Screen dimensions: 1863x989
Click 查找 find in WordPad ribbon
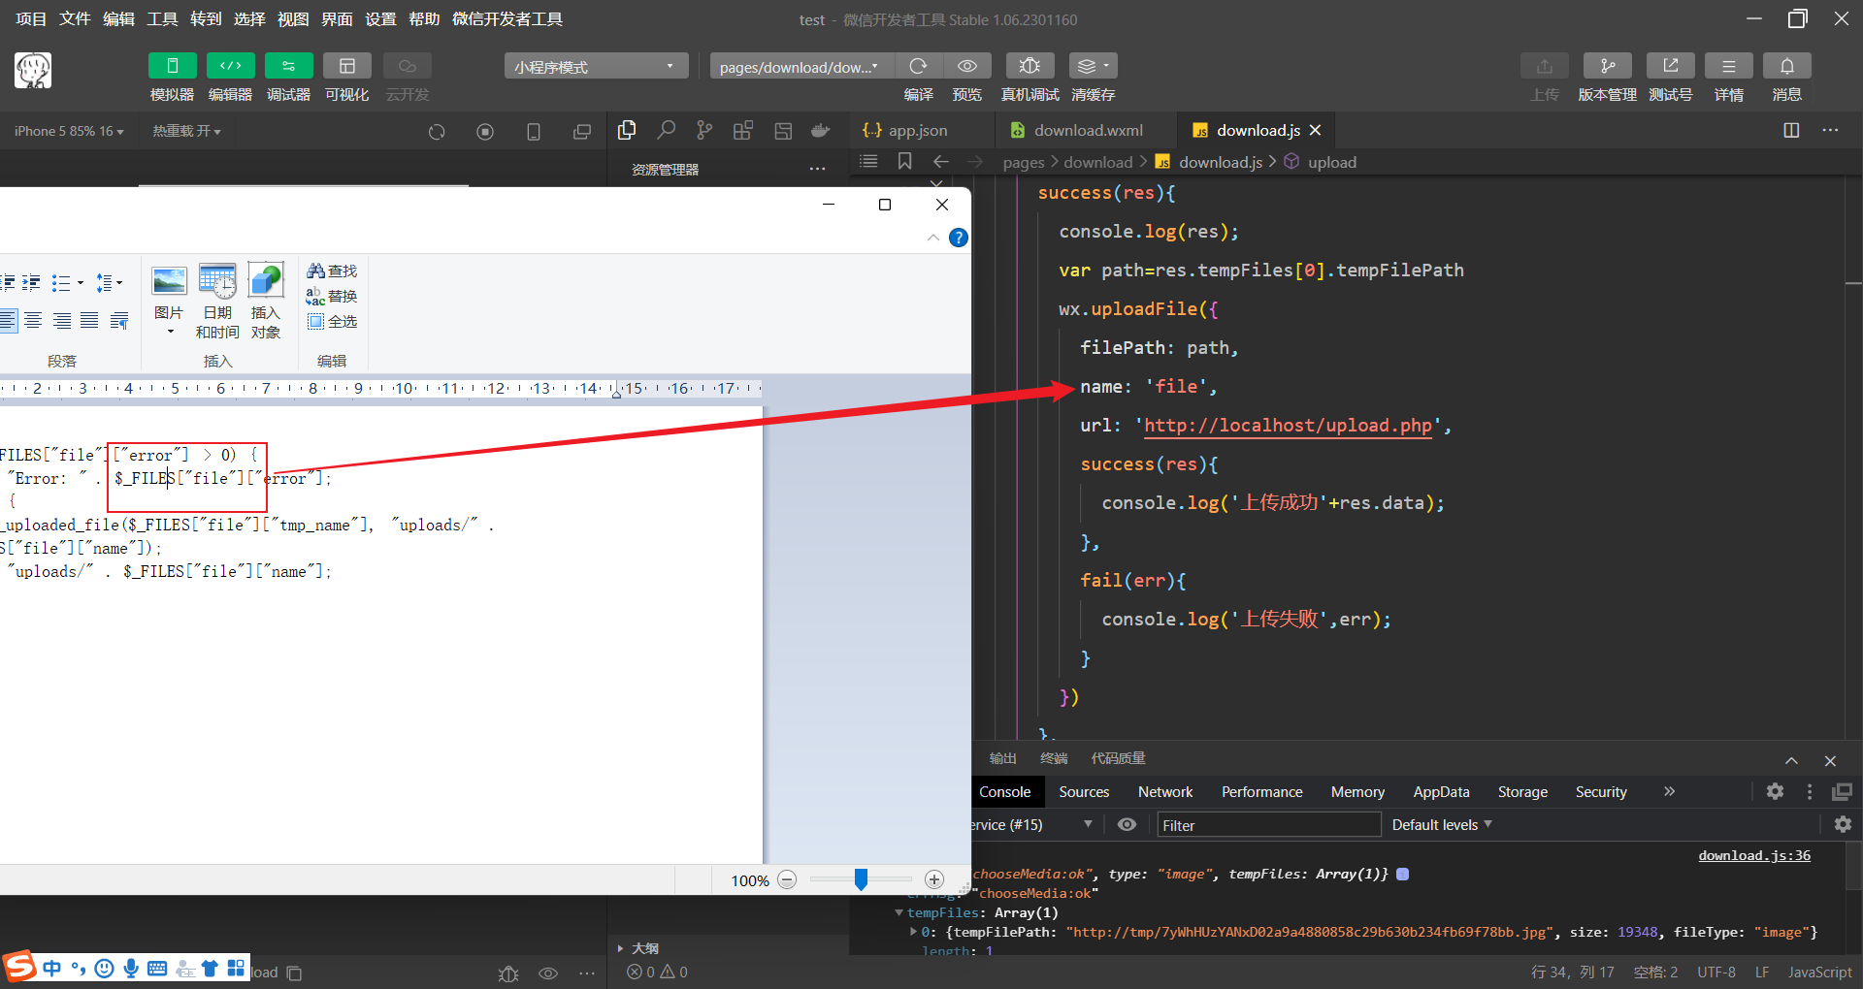click(x=332, y=271)
